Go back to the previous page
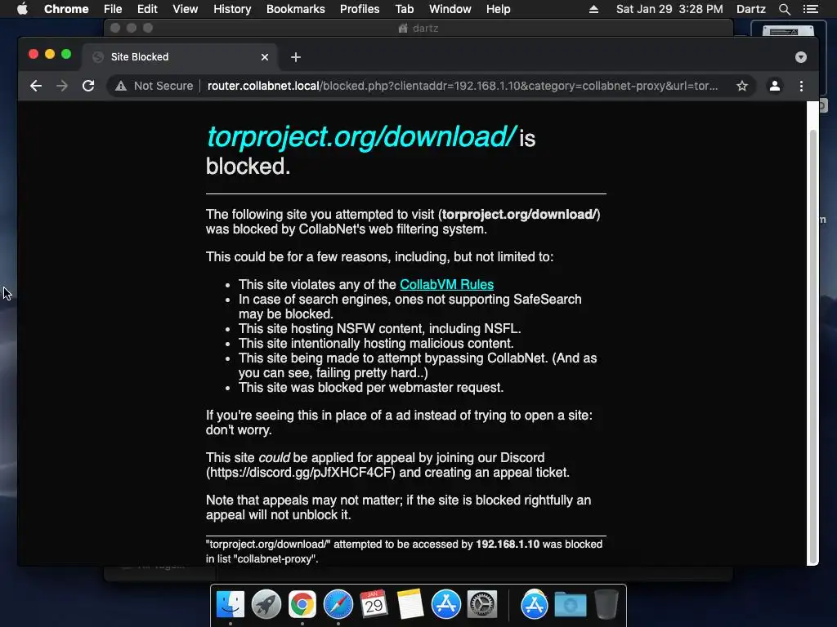Screen dimensions: 837x627 [36, 86]
